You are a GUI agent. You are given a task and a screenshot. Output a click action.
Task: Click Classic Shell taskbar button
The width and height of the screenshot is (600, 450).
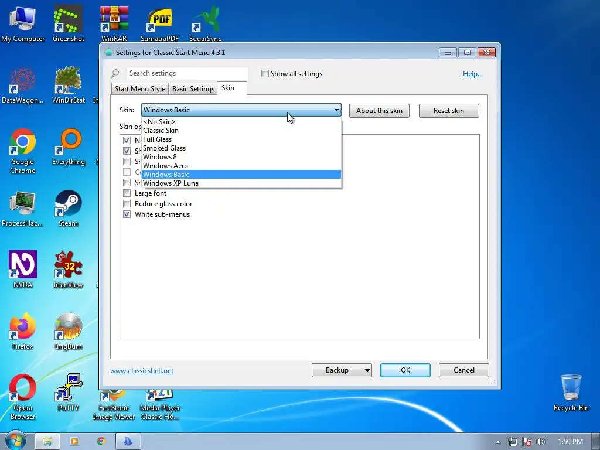click(128, 442)
